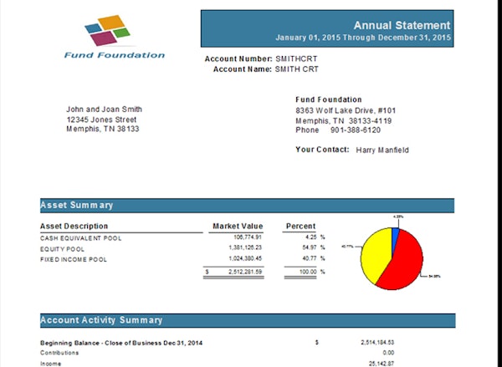Click the Asset Description column header
Screen dimensions: 502x367
point(74,226)
